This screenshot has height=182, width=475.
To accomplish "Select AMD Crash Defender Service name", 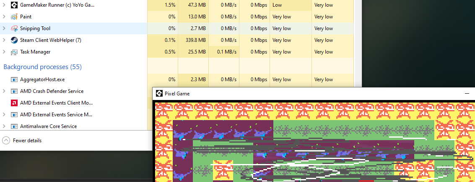I will click(52, 91).
